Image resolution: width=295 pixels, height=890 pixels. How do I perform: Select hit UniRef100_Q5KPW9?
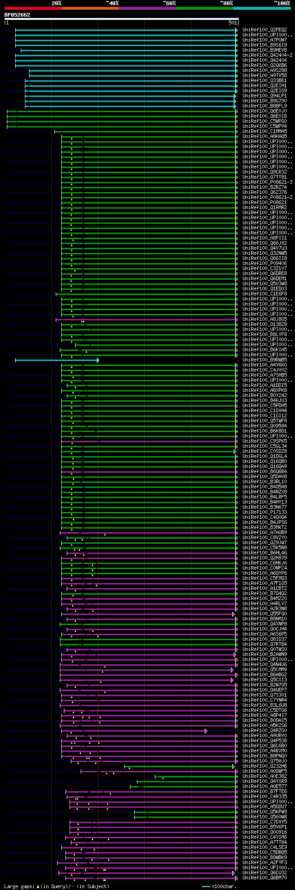pyautogui.click(x=265, y=812)
